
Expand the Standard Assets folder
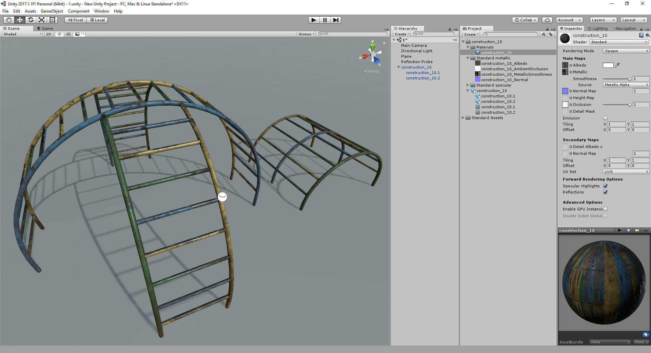pyautogui.click(x=463, y=118)
